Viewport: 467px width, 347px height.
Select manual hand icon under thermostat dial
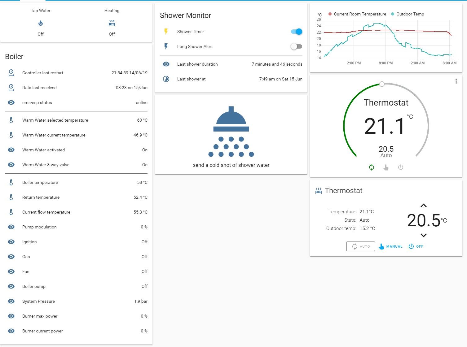[386, 167]
